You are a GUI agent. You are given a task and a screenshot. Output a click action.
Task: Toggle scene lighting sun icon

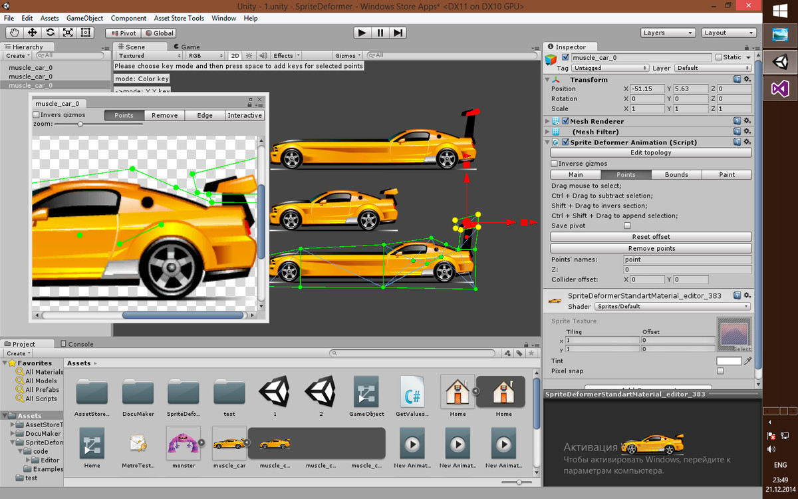pyautogui.click(x=249, y=56)
